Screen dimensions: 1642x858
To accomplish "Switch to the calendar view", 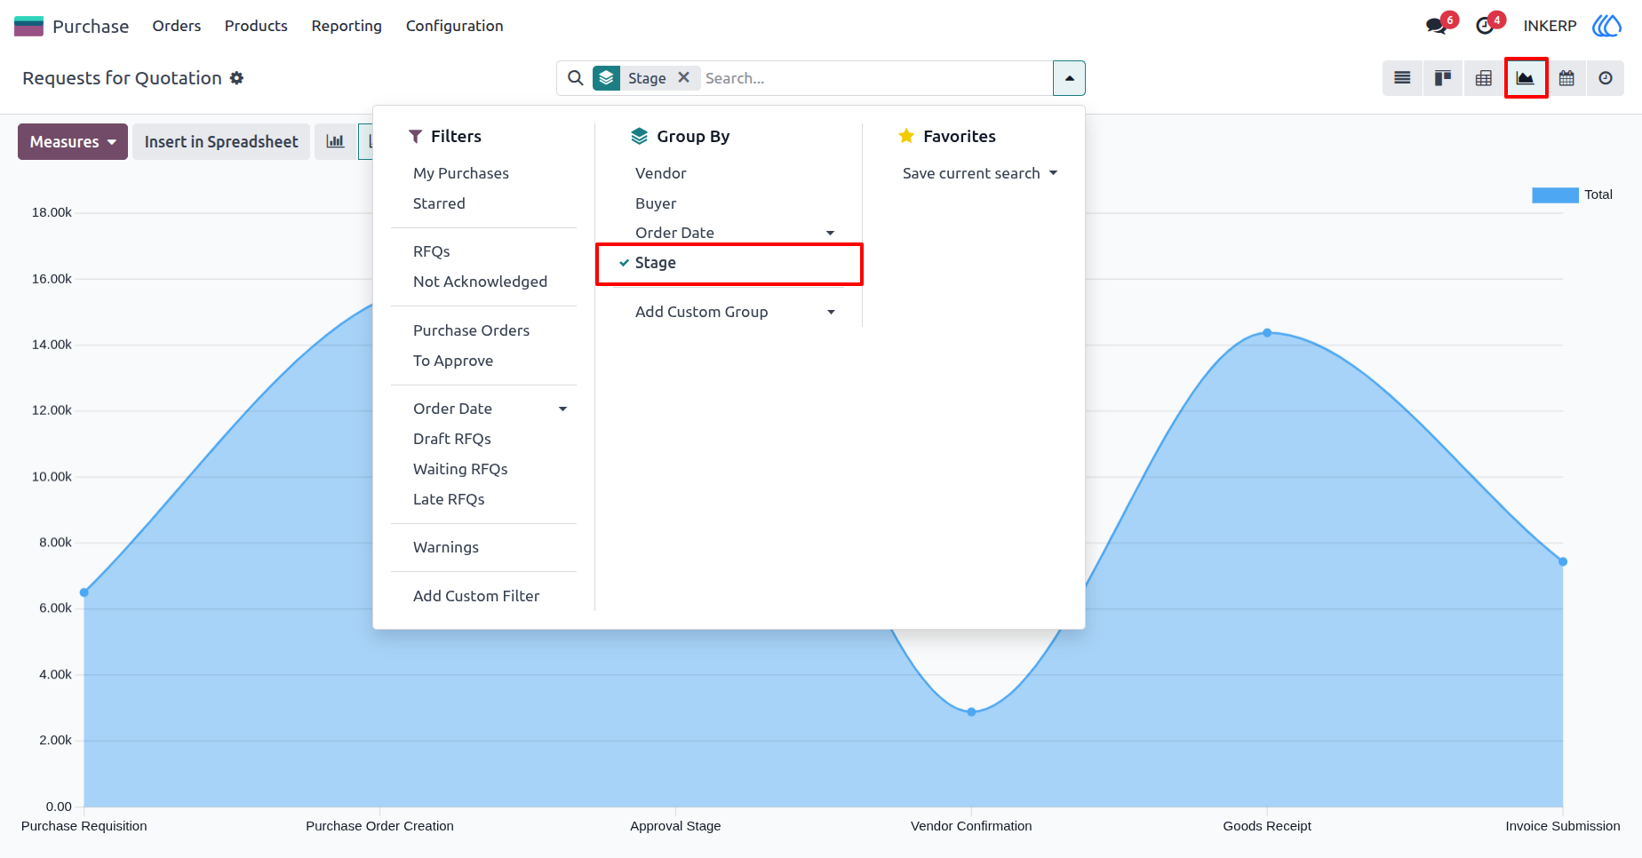I will click(x=1566, y=78).
